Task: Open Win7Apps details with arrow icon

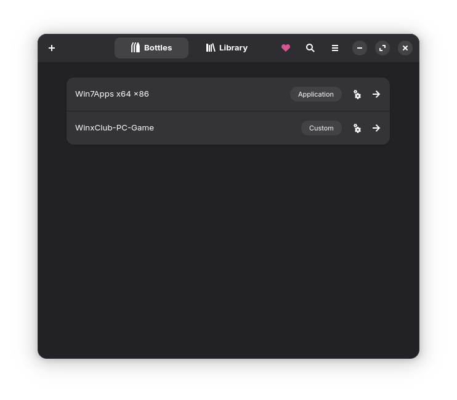Action: tap(376, 94)
